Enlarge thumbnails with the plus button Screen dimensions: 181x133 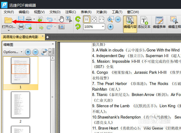click(28, 52)
